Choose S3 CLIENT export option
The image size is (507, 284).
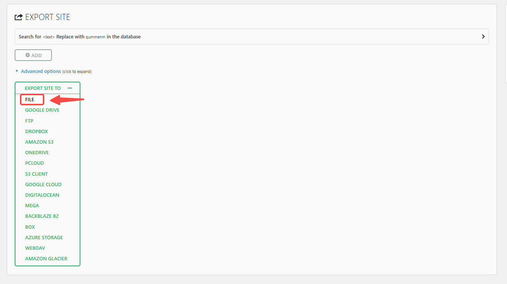pos(36,174)
